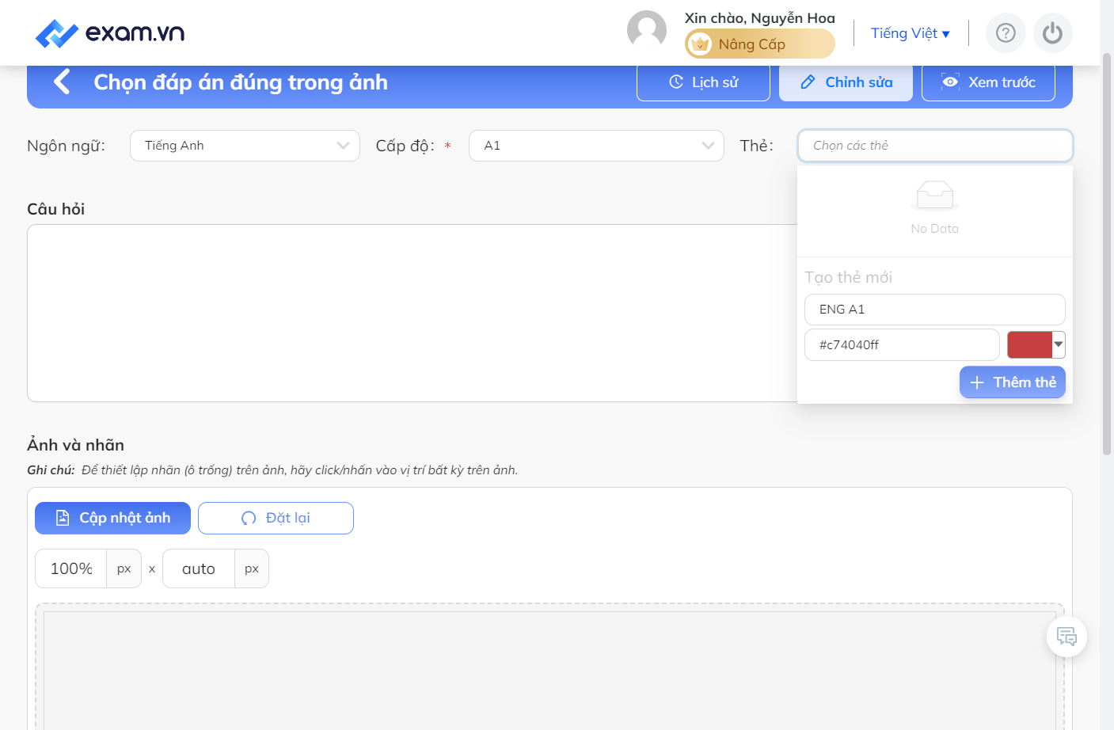Click the Tạo thẻ mới heading
This screenshot has height=730, width=1114.
point(849,277)
